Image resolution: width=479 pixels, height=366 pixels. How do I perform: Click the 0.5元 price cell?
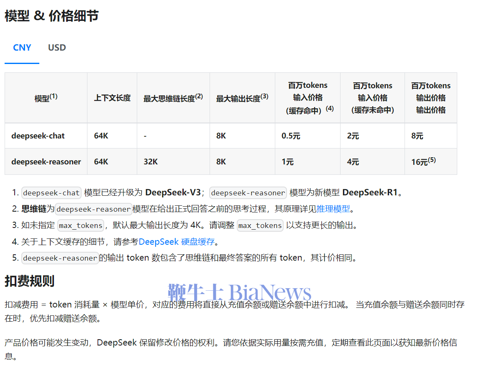click(307, 136)
